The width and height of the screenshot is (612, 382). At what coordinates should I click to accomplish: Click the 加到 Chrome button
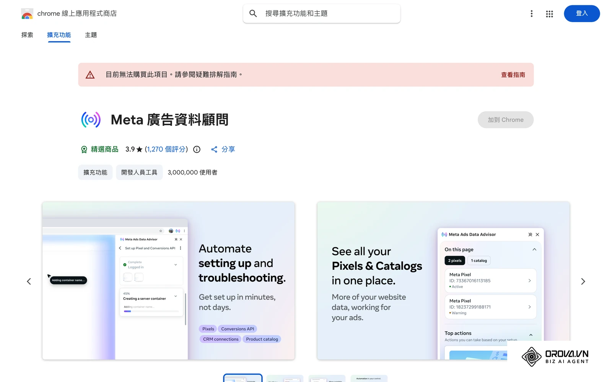505,120
